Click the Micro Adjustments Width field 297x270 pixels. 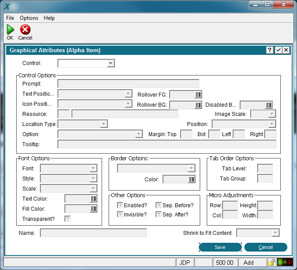tap(265, 215)
